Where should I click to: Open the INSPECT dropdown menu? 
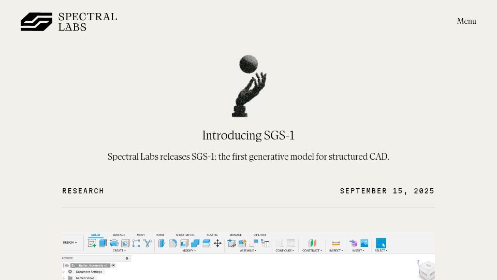pyautogui.click(x=336, y=251)
